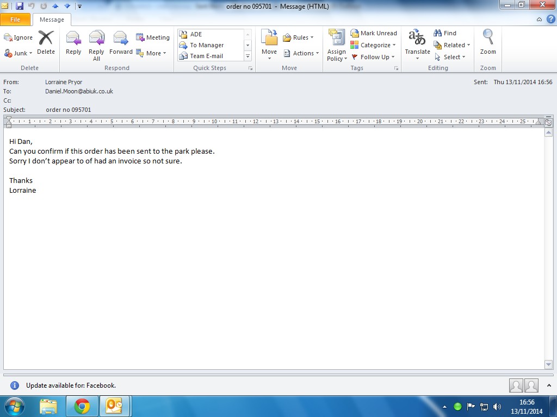The width and height of the screenshot is (557, 417).
Task: Run the To Manager quick step
Action: point(211,45)
